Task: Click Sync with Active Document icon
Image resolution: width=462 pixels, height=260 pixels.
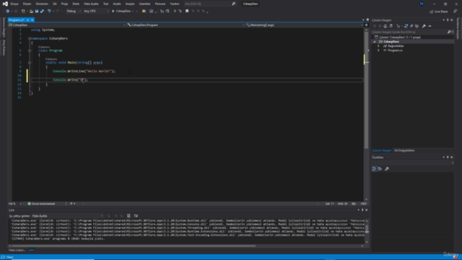Action: pos(406,26)
